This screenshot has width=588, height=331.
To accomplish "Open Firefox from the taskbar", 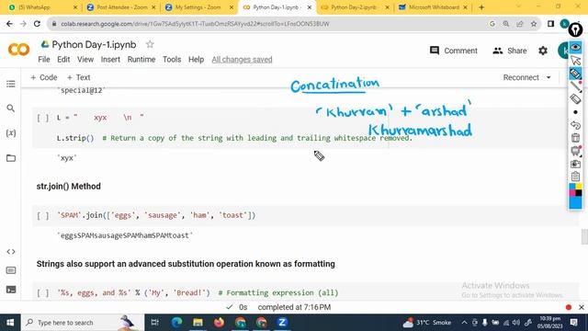I will click(x=219, y=322).
